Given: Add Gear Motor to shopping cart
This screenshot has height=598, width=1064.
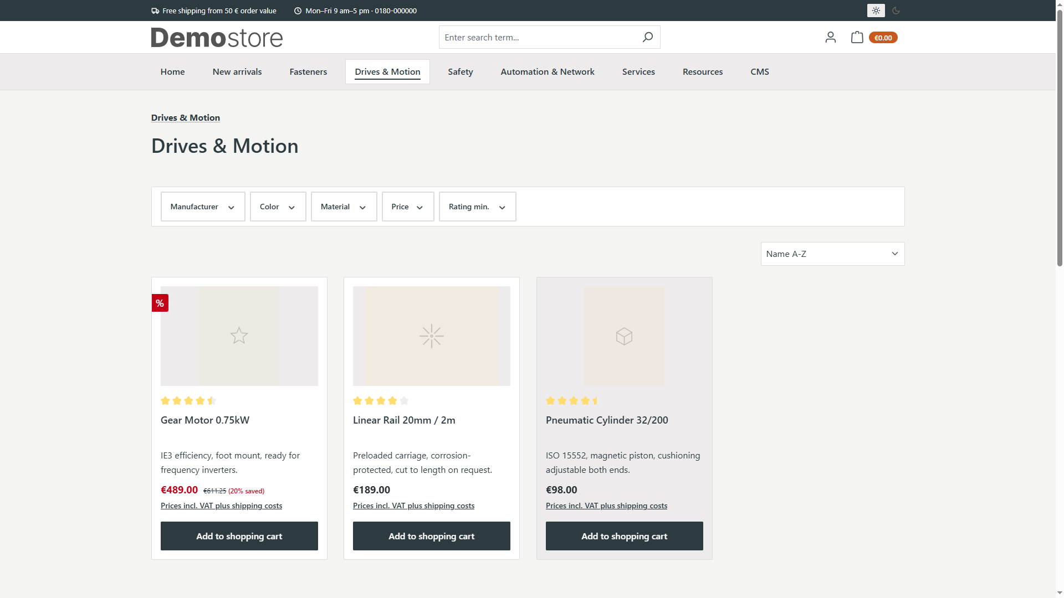Looking at the screenshot, I should (x=239, y=536).
